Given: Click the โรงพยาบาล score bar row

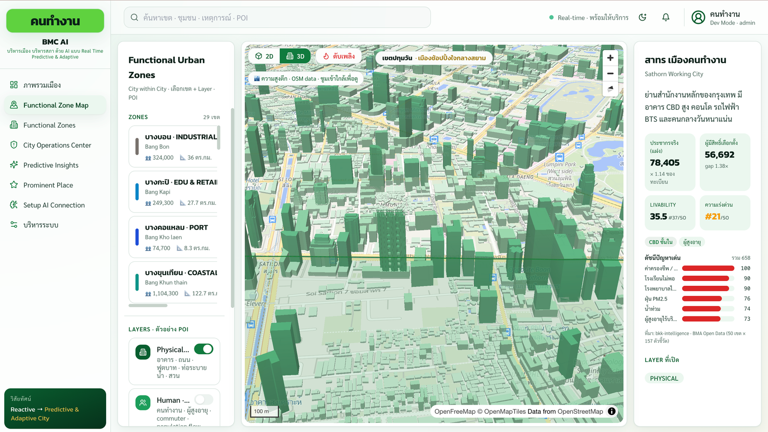Looking at the screenshot, I should 697,289.
